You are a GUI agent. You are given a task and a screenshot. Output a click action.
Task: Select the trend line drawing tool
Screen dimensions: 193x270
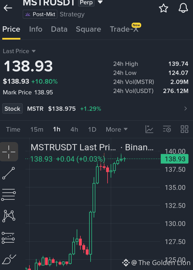8,173
